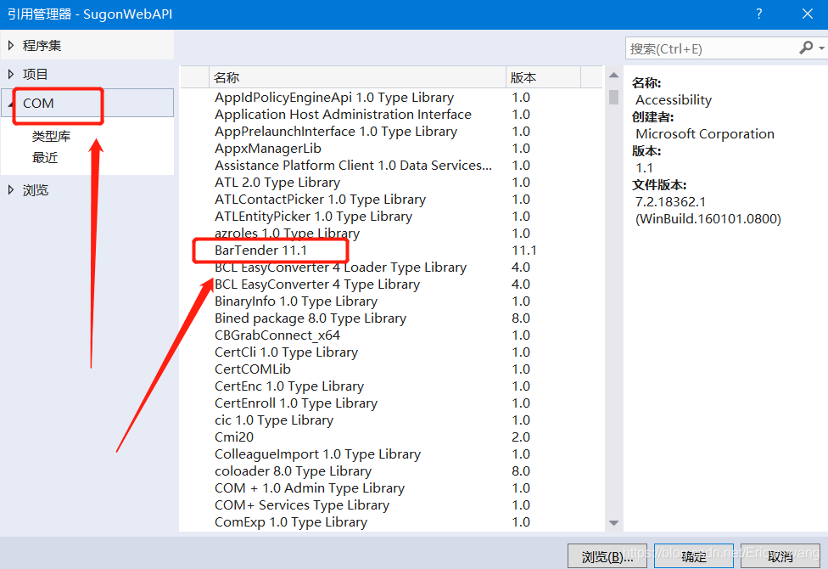Expand the 程序集 tree node

[10, 46]
